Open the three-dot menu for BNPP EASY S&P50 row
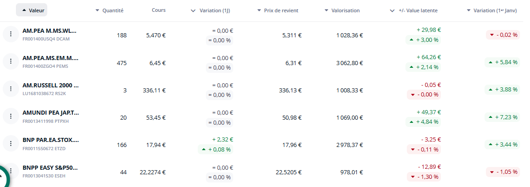Image resolution: width=530 pixels, height=187 pixels. [10, 171]
